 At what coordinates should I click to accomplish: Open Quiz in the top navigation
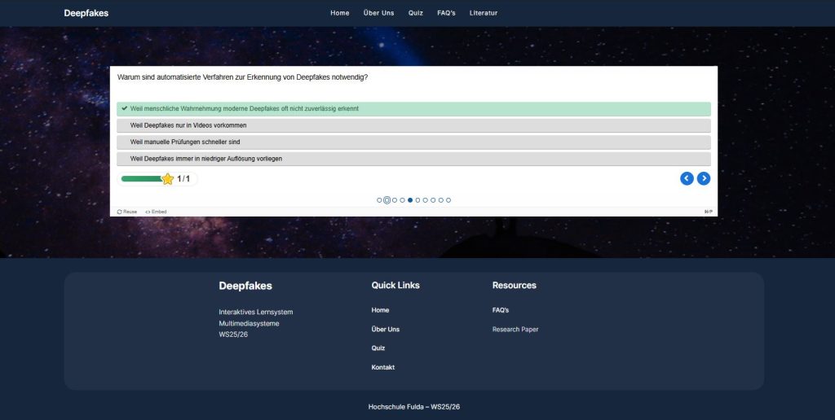click(415, 13)
